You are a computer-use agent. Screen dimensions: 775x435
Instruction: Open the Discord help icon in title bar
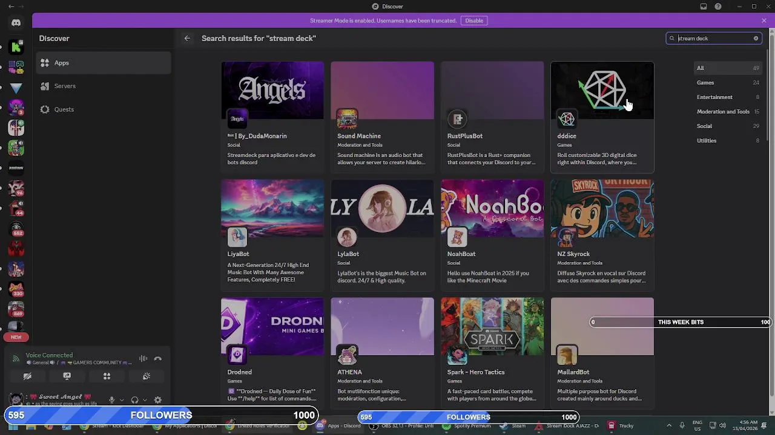pyautogui.click(x=718, y=7)
